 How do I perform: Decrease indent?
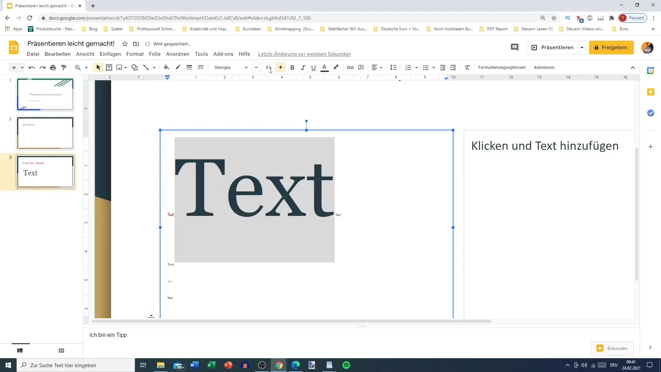[443, 68]
